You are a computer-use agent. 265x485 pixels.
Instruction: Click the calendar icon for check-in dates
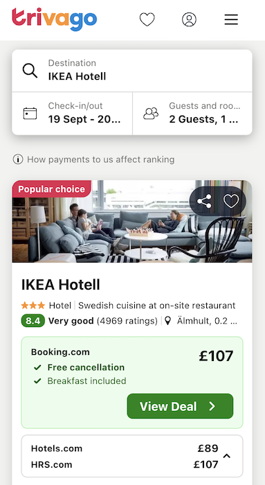[30, 114]
